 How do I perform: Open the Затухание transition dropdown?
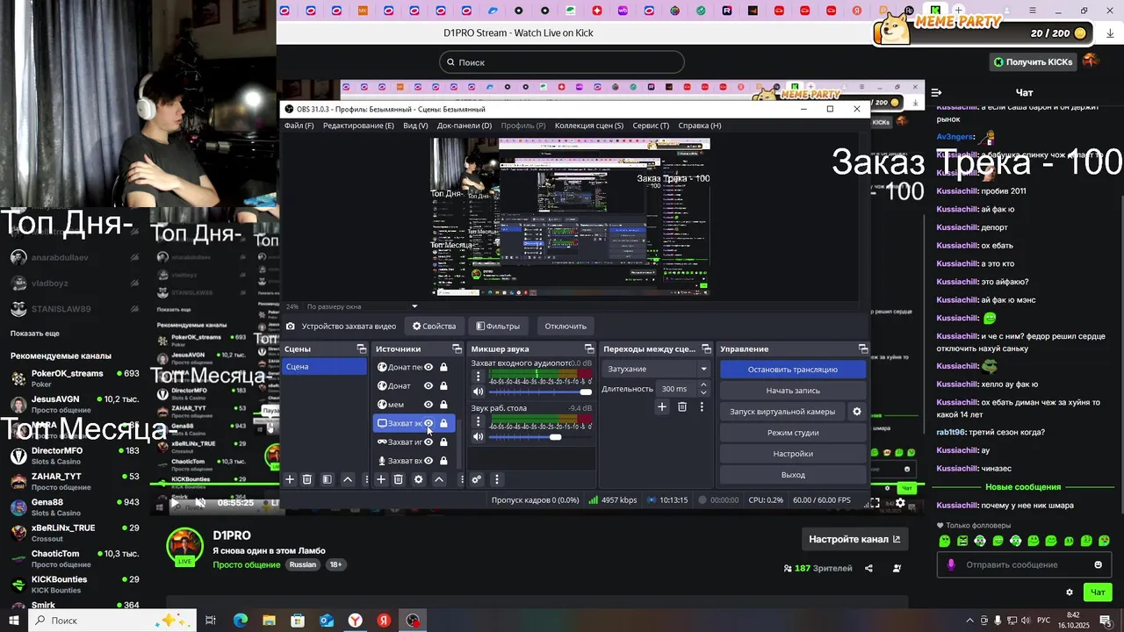[x=657, y=369]
